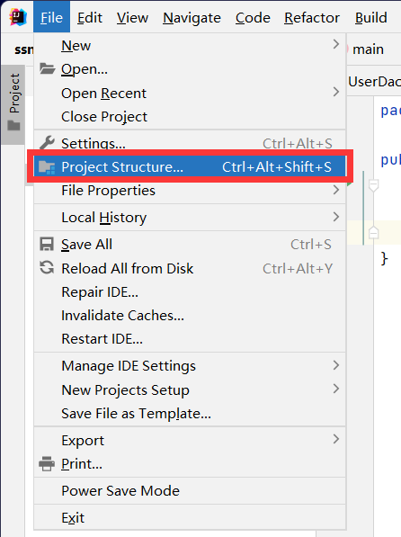401x537 pixels.
Task: Open the Edit menu
Action: 90,17
